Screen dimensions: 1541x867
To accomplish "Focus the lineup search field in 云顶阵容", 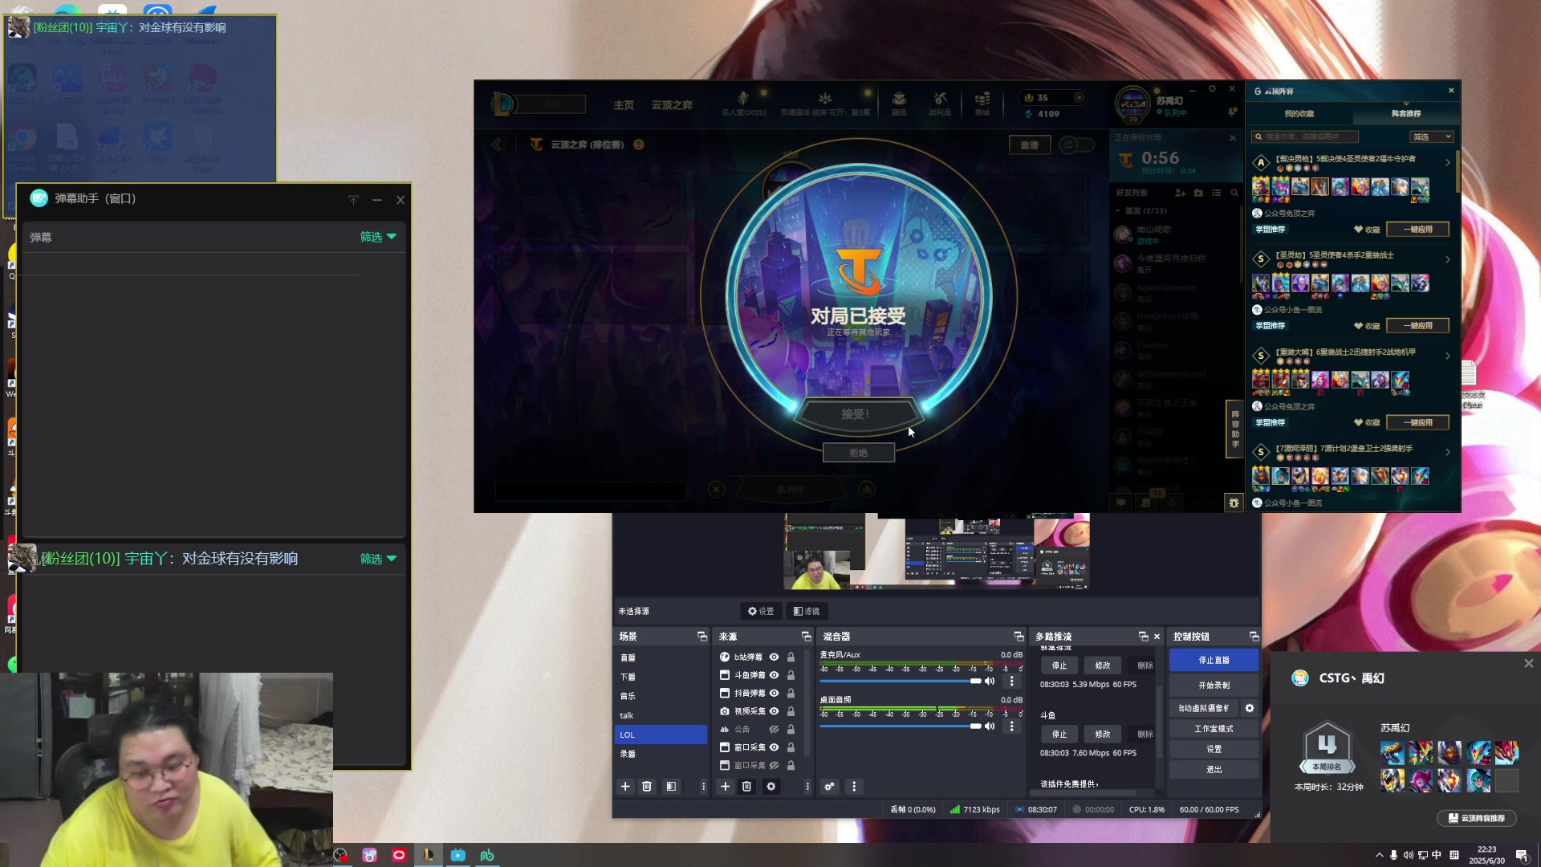I will coord(1305,136).
